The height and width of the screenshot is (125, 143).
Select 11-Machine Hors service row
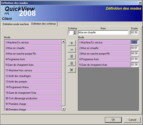point(33,70)
